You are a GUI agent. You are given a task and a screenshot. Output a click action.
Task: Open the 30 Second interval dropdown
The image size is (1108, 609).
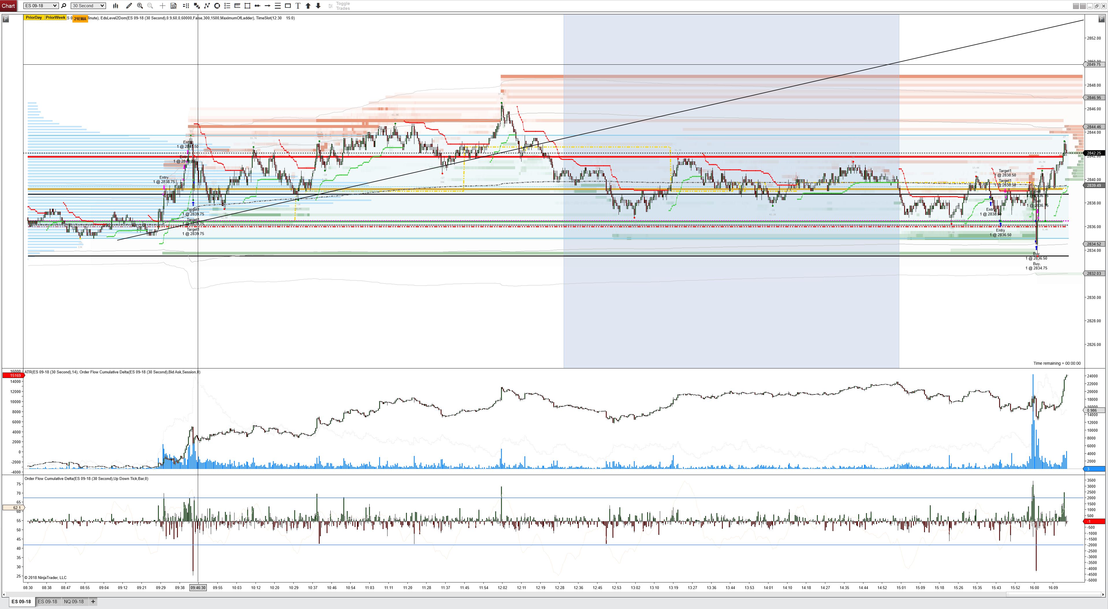88,5
